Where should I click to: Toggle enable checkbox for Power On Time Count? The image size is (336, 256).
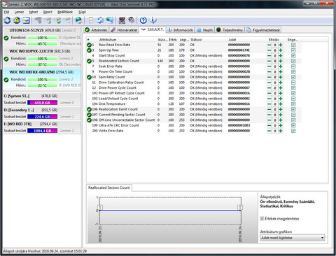click(x=293, y=71)
